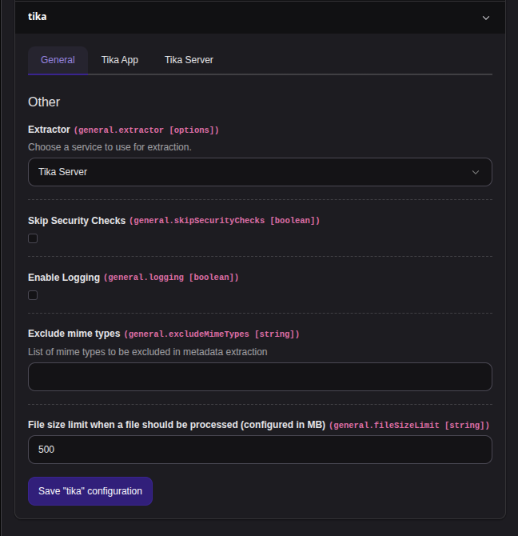The image size is (518, 536).
Task: Click the Enable Logging label
Action: pos(64,278)
